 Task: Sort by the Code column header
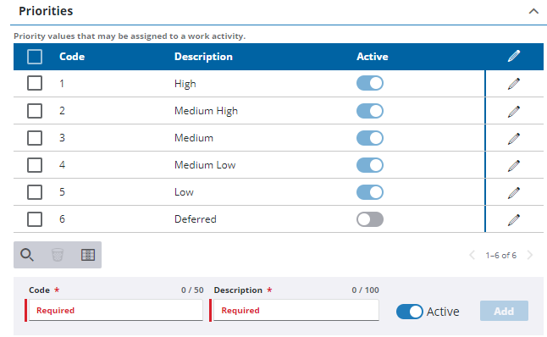pyautogui.click(x=72, y=57)
